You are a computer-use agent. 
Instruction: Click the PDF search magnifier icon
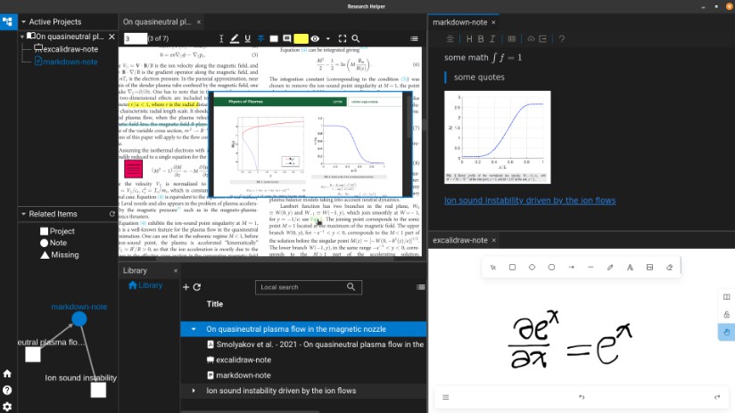point(356,39)
